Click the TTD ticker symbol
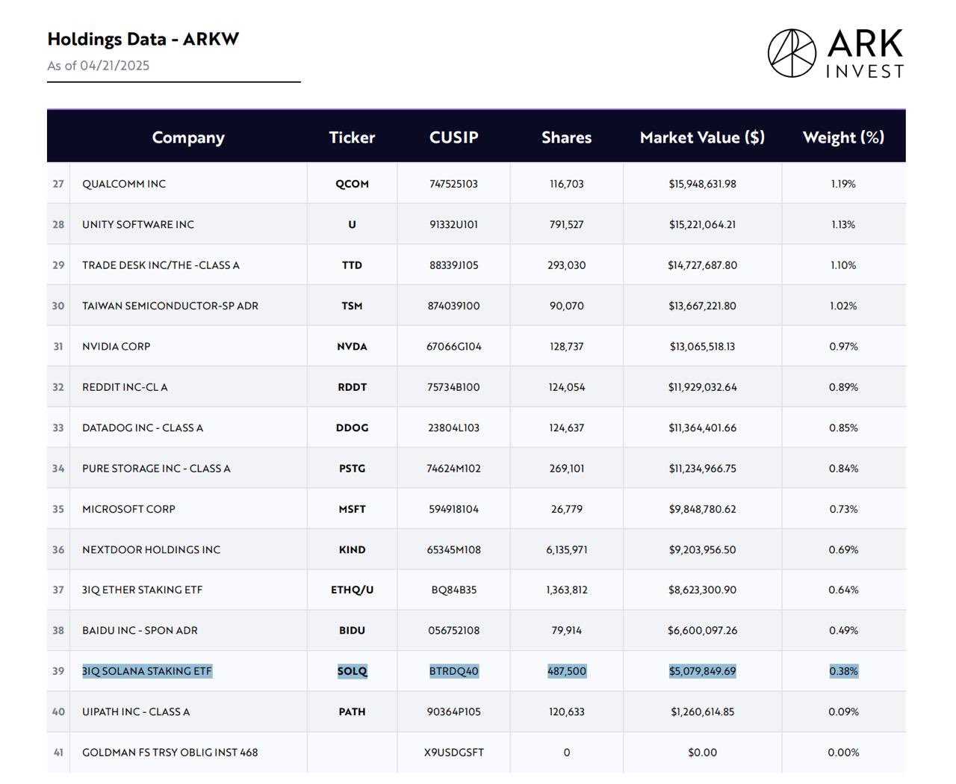 tap(352, 265)
